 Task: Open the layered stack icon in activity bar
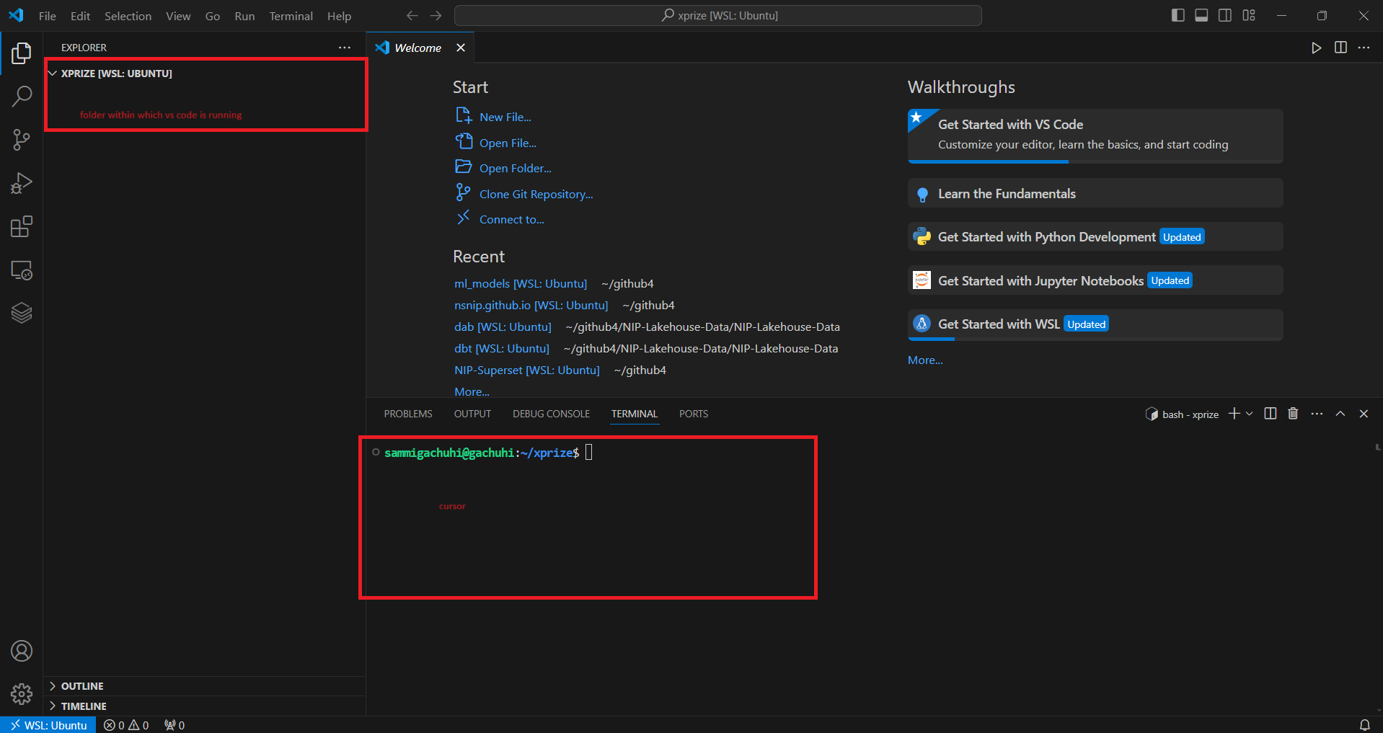pyautogui.click(x=22, y=313)
